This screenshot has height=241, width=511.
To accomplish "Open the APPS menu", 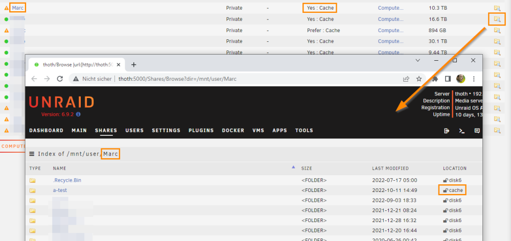I will (280, 130).
